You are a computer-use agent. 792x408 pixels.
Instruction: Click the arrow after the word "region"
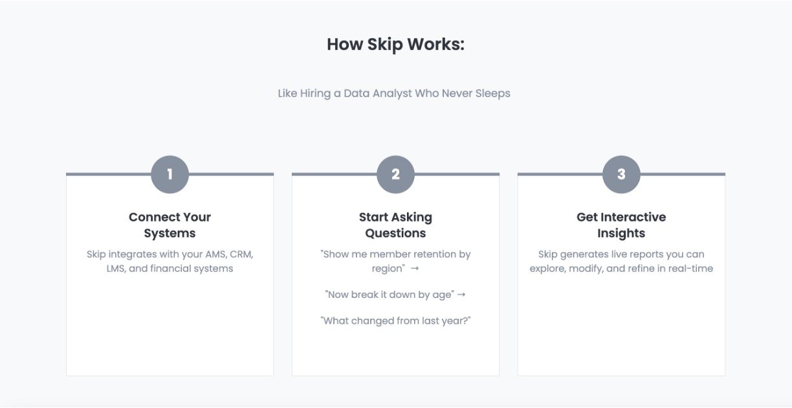tap(415, 269)
